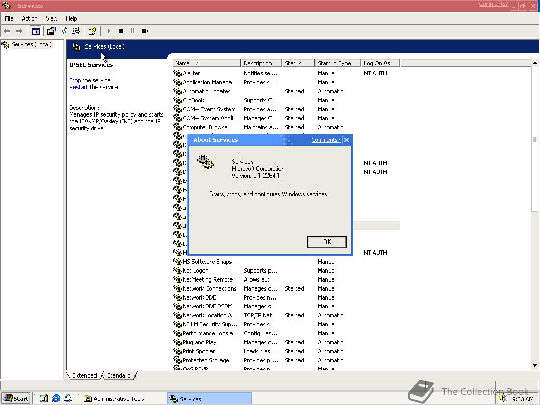This screenshot has height=405, width=540.
Task: Sort by the Log On As column header
Action: [380, 63]
